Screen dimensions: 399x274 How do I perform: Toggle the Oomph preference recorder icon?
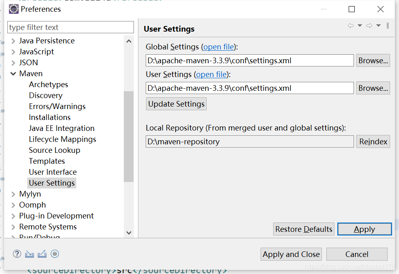[x=55, y=254]
